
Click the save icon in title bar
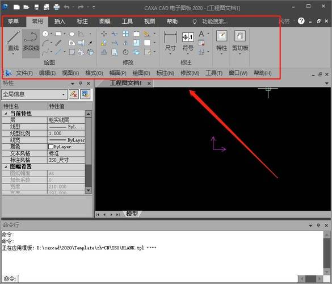click(x=37, y=7)
